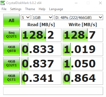Expand the 1GiB test size dropdown
106x97 pixels.
click(42, 17)
